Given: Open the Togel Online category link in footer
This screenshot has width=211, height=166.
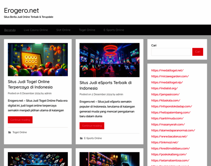Looking at the screenshot, I should [20, 132].
